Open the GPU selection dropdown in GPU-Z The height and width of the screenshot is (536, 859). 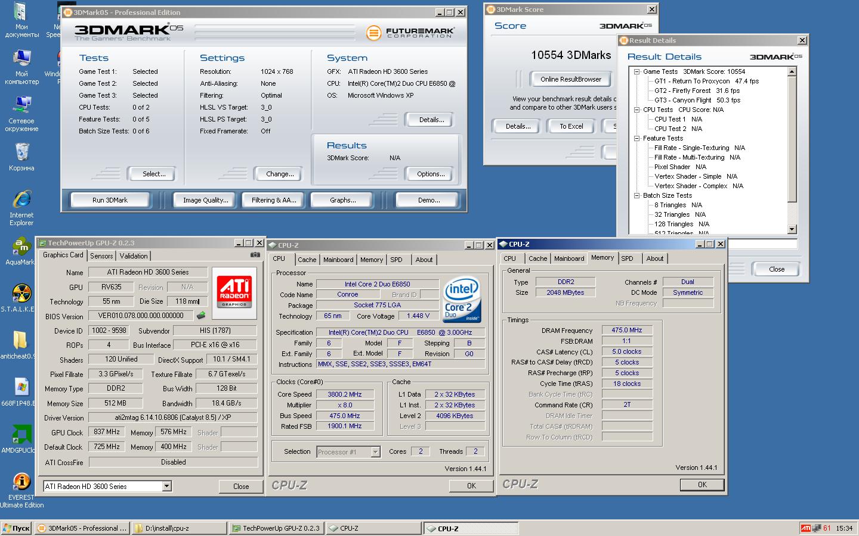(166, 487)
